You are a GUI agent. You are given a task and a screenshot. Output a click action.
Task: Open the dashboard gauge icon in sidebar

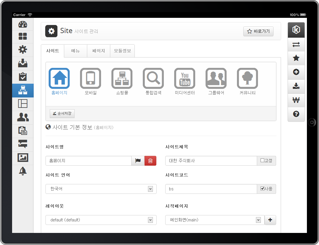[x=23, y=24]
